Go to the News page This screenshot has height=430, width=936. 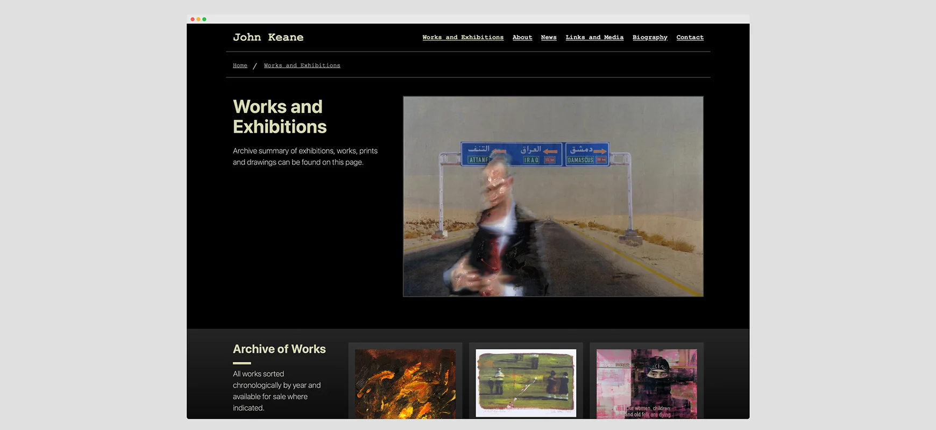549,37
